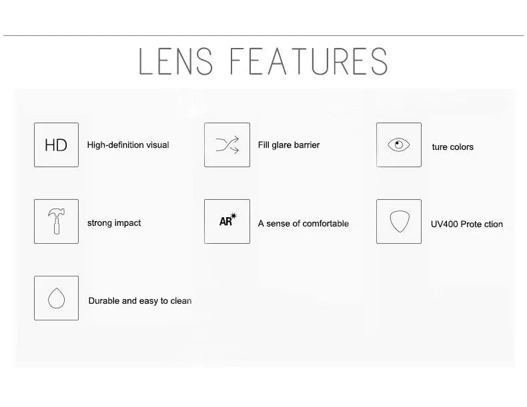Select the "strong impact" label
The width and height of the screenshot is (527, 407).
(114, 223)
